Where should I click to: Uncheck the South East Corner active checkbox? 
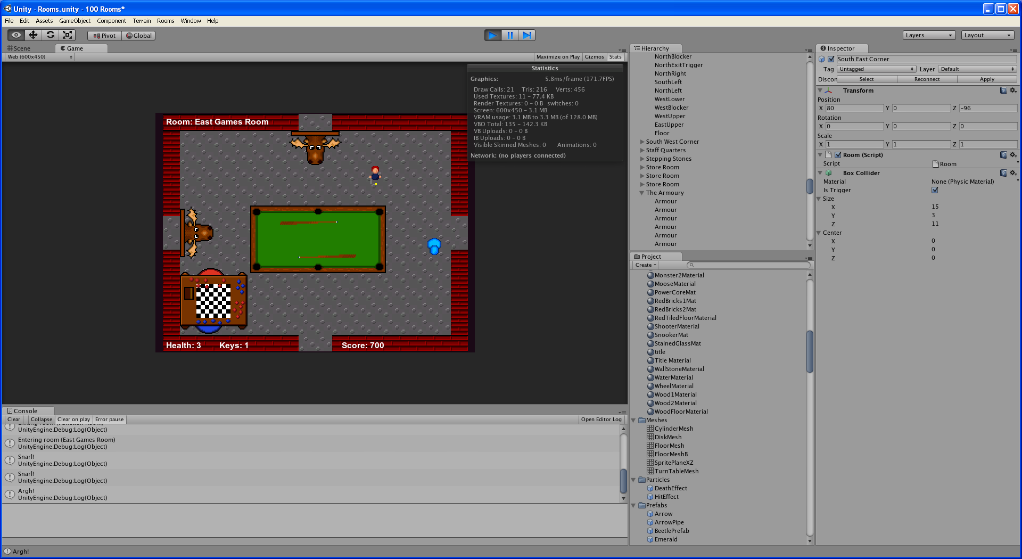[x=831, y=59]
